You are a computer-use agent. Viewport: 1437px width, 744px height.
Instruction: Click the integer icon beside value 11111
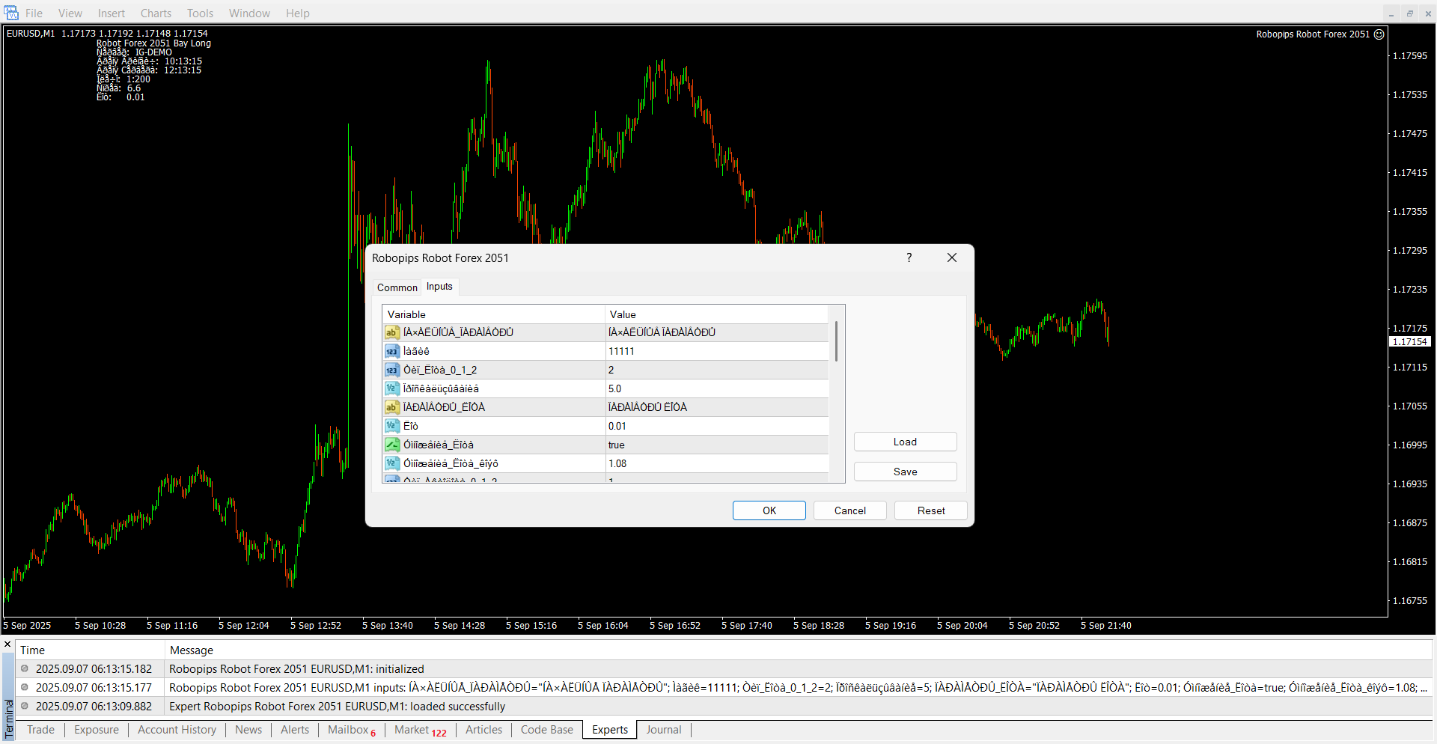coord(391,351)
